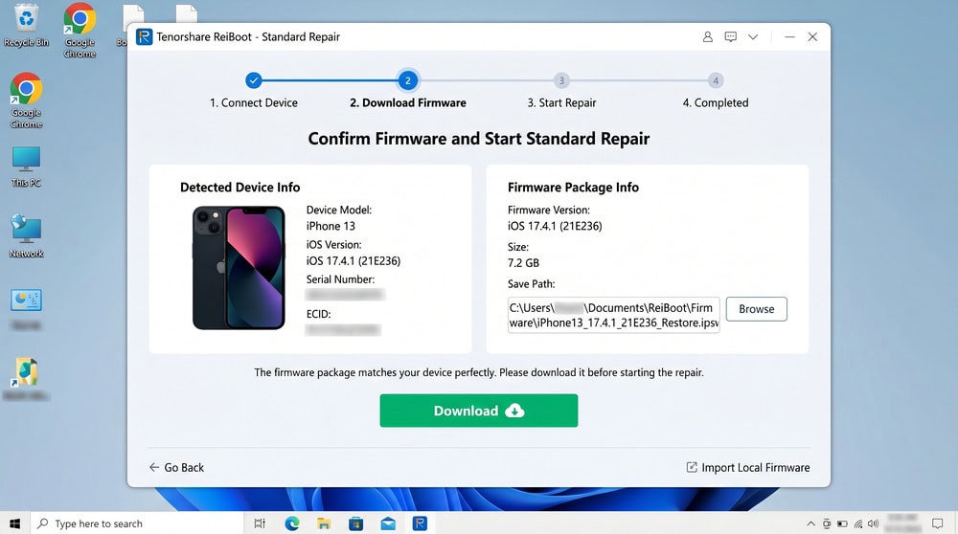958x534 pixels.
Task: Open File Explorer from the taskbar
Action: tap(324, 523)
